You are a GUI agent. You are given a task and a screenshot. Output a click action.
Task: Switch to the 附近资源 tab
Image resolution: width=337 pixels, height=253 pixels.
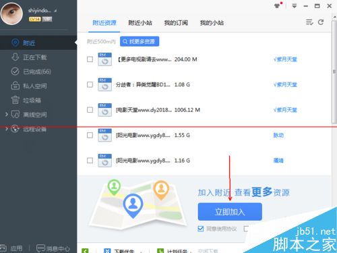[104, 23]
